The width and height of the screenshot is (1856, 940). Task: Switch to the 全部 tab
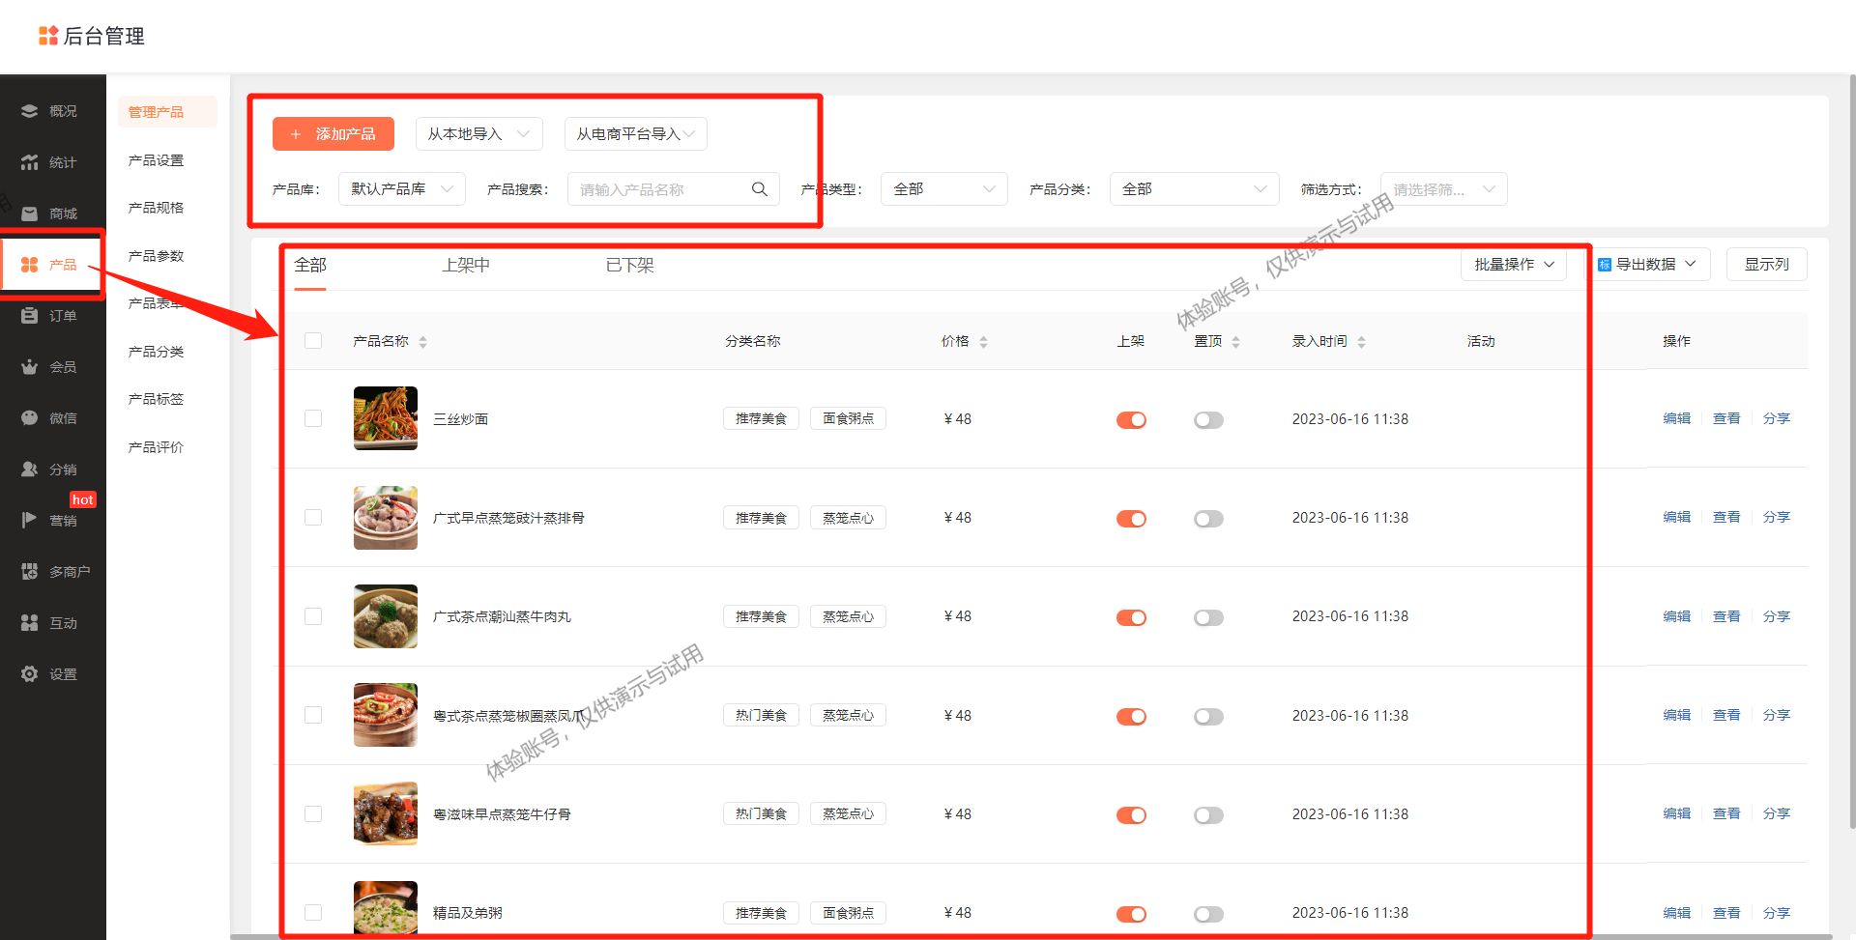(x=310, y=265)
